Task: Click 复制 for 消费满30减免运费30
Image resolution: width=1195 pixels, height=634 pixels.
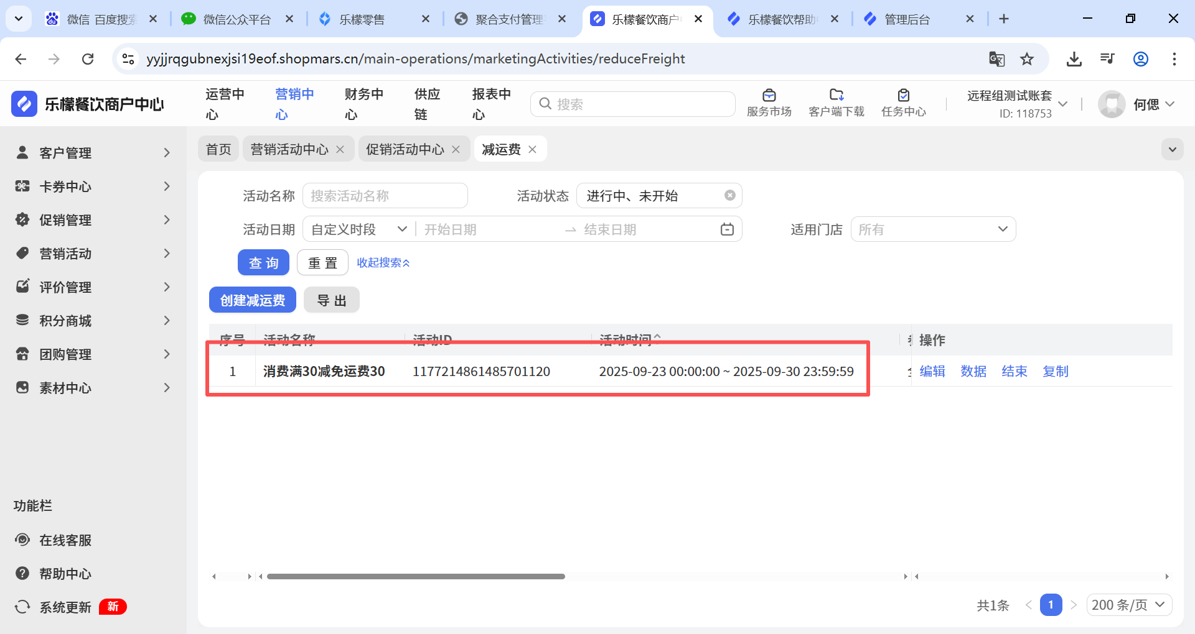Action: click(1056, 371)
